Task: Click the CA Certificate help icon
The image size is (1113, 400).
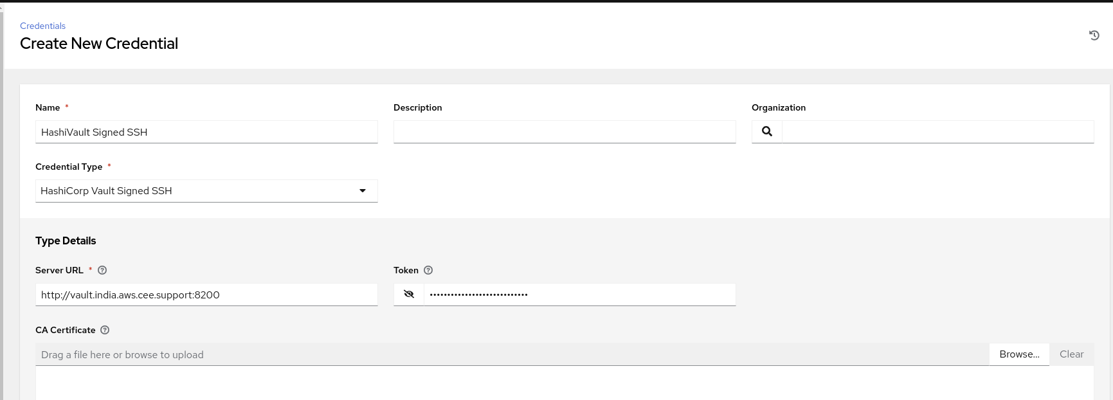Action: [105, 331]
